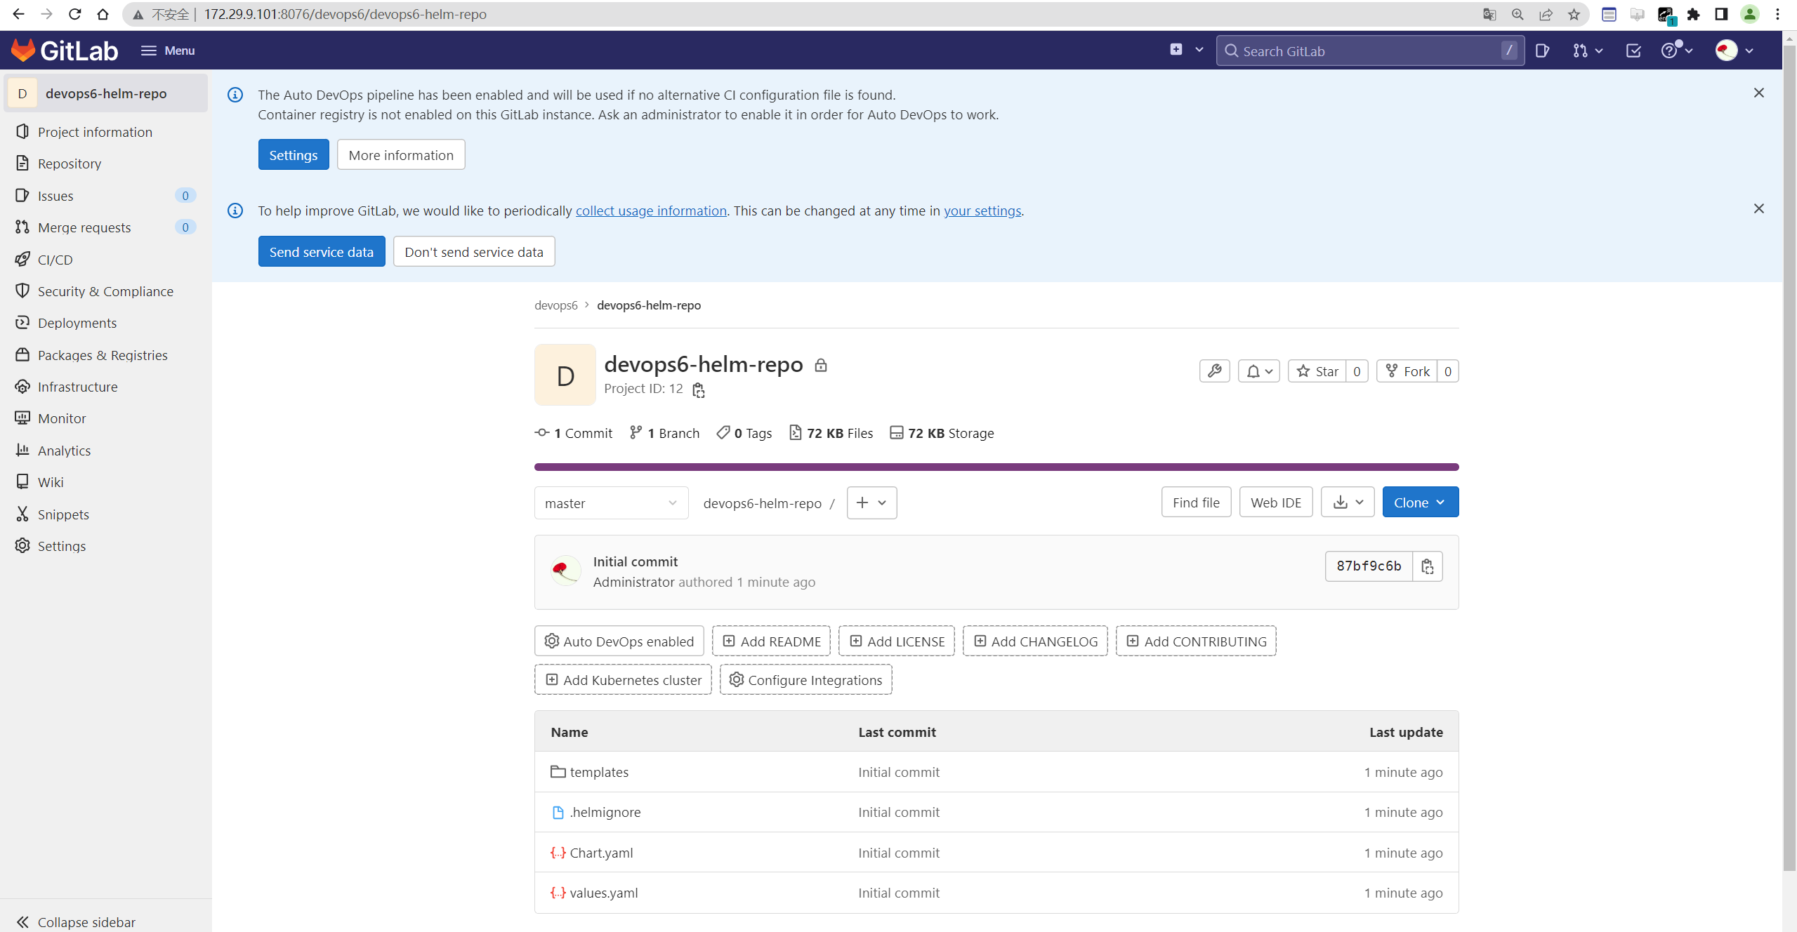Click Add README button
Screen dimensions: 1797x932
coord(771,641)
